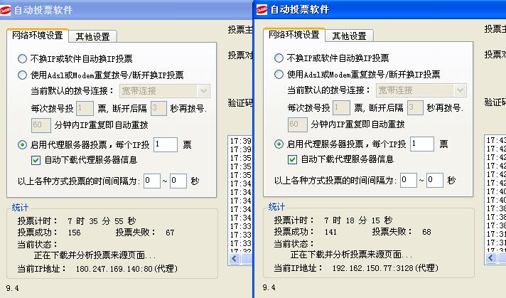Choose 不换IP或软件自动换IP投票 radio in left window
The height and width of the screenshot is (298, 506).
tap(22, 59)
